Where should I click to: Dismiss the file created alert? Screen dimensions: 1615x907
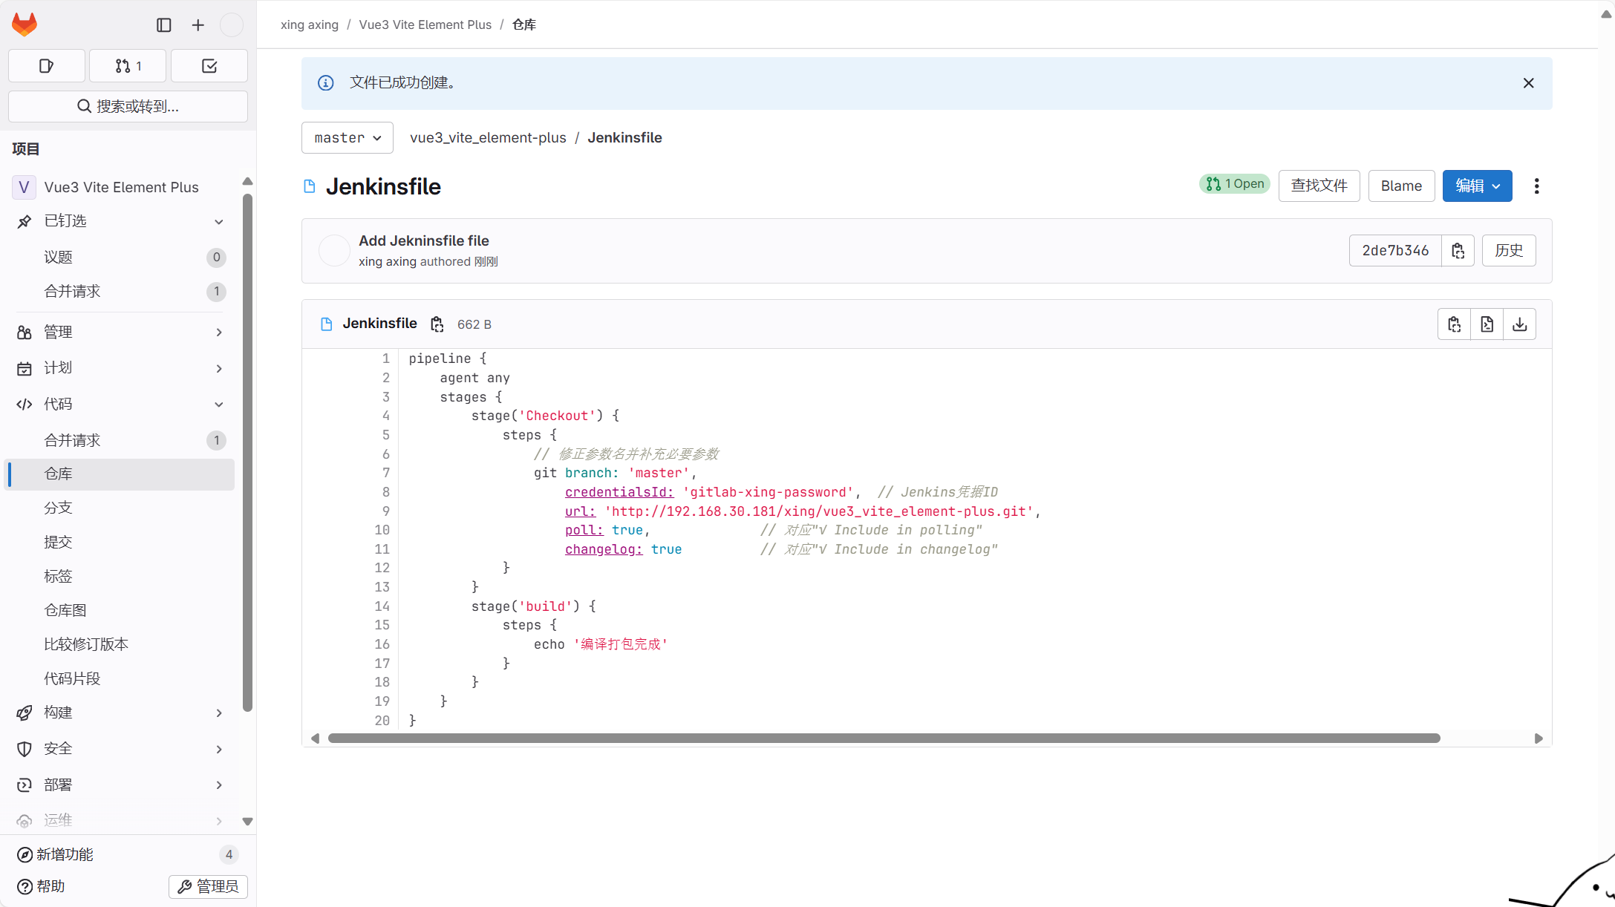coord(1528,83)
